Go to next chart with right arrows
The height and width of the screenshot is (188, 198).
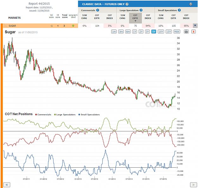[x=193, y=185]
